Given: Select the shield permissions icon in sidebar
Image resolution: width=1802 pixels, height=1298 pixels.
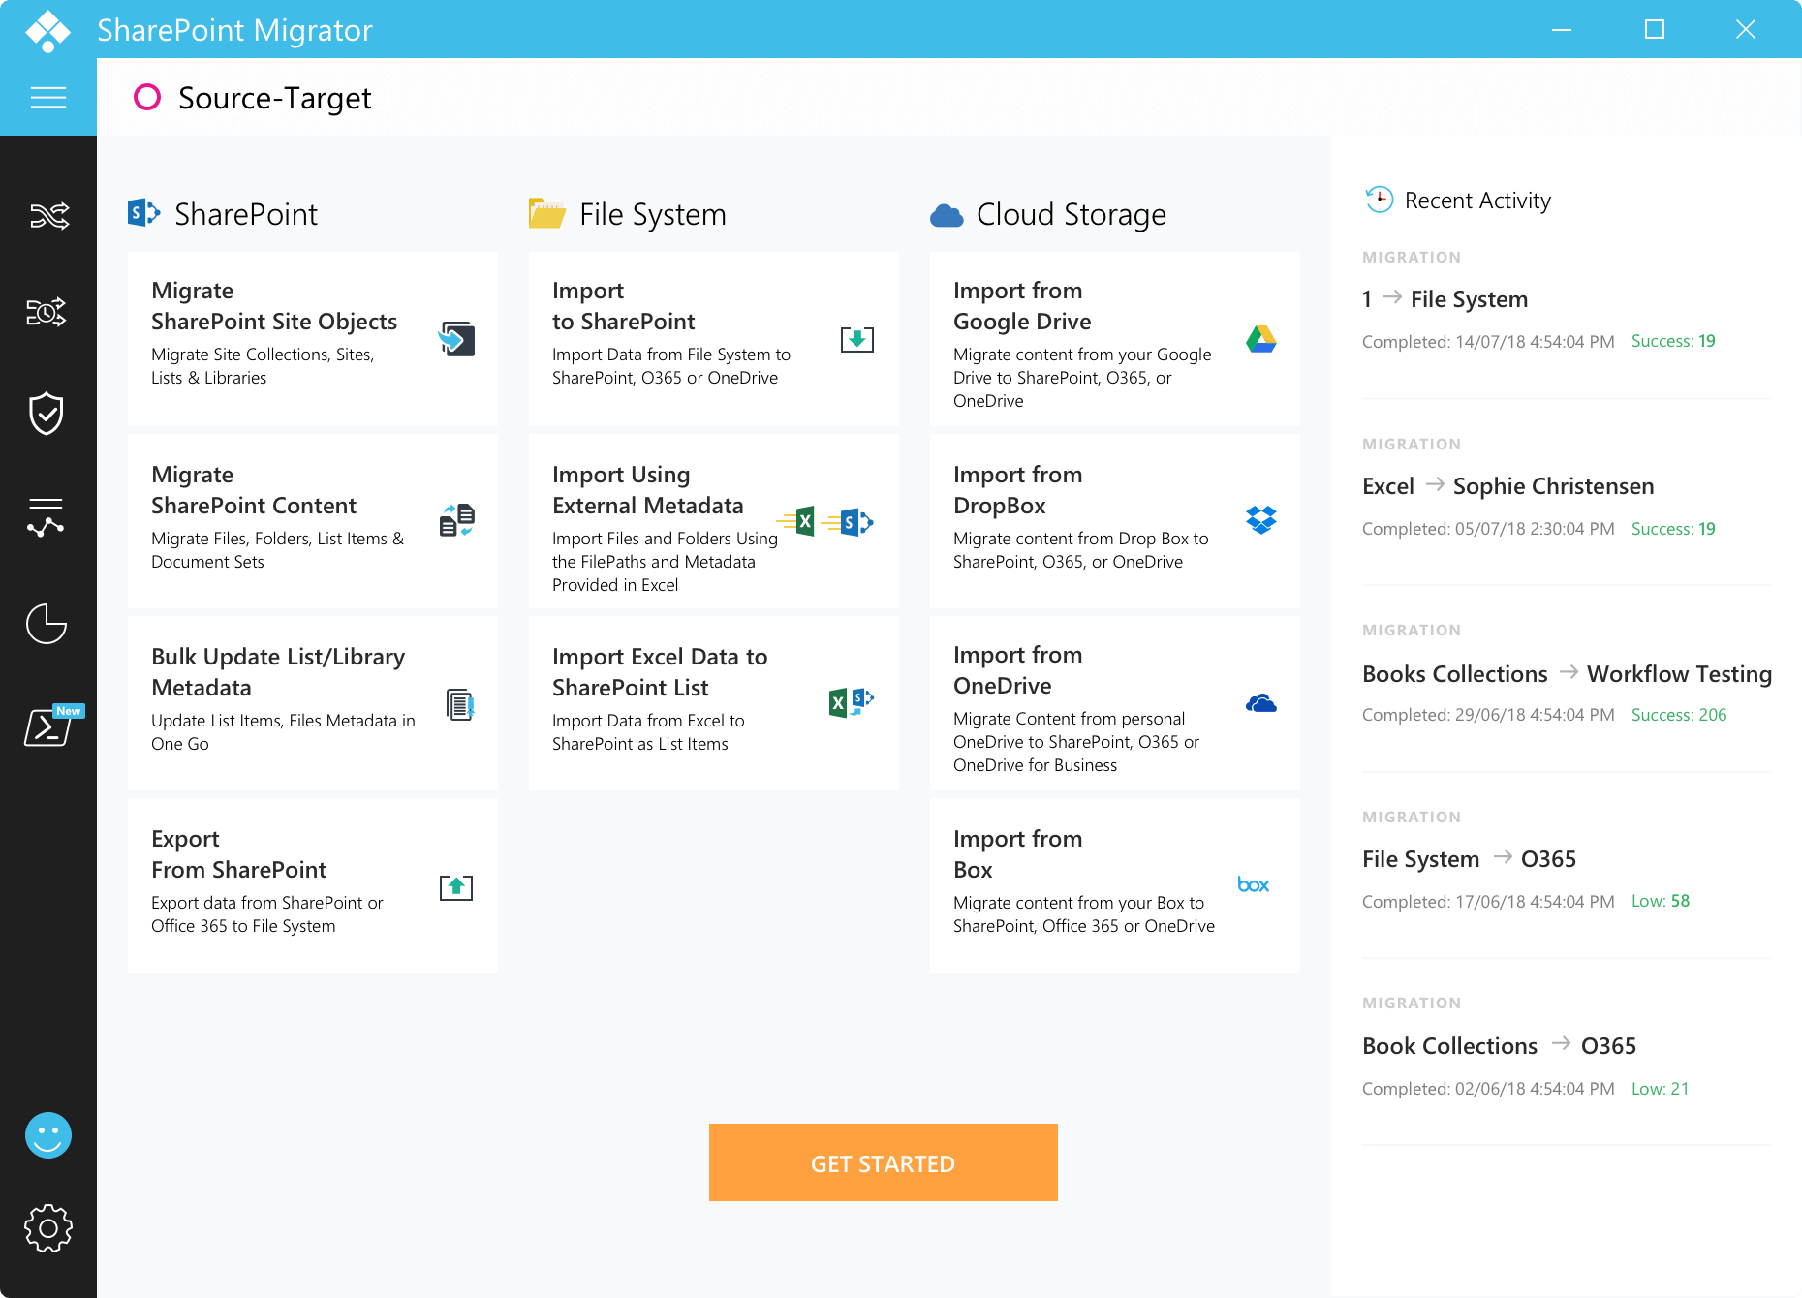Looking at the screenshot, I should (48, 414).
